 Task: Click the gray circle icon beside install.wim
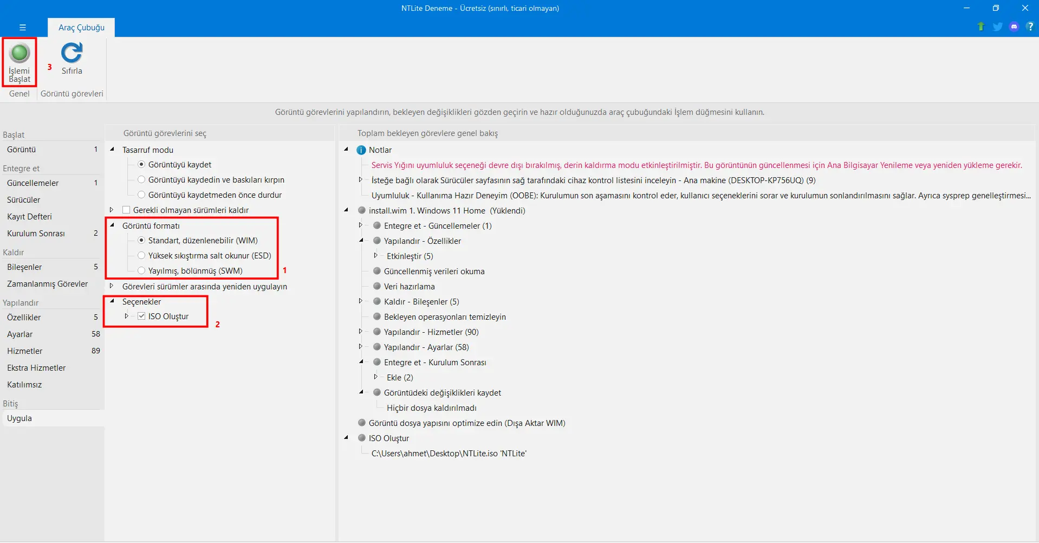362,210
